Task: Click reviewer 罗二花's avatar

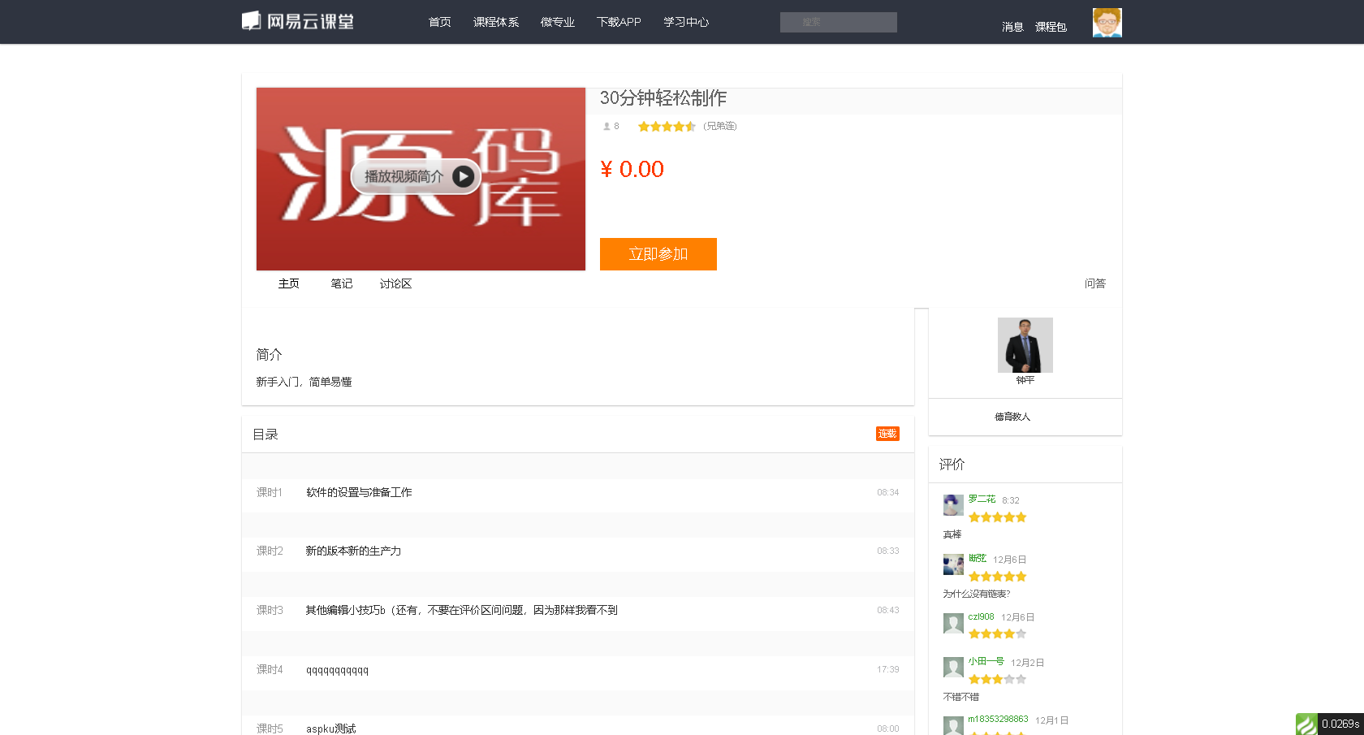Action: 953,505
